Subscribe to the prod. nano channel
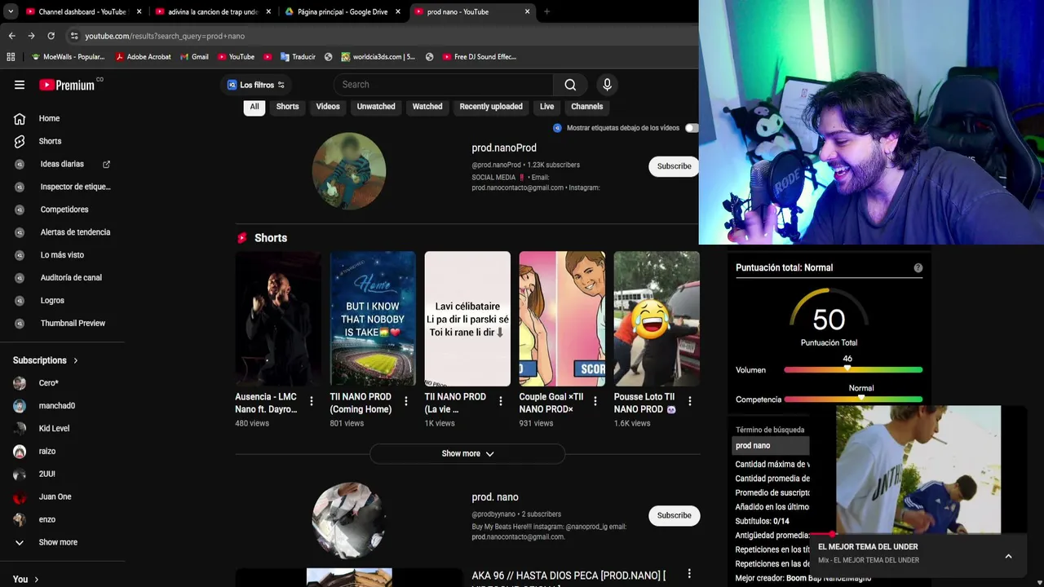1044x587 pixels. [674, 515]
